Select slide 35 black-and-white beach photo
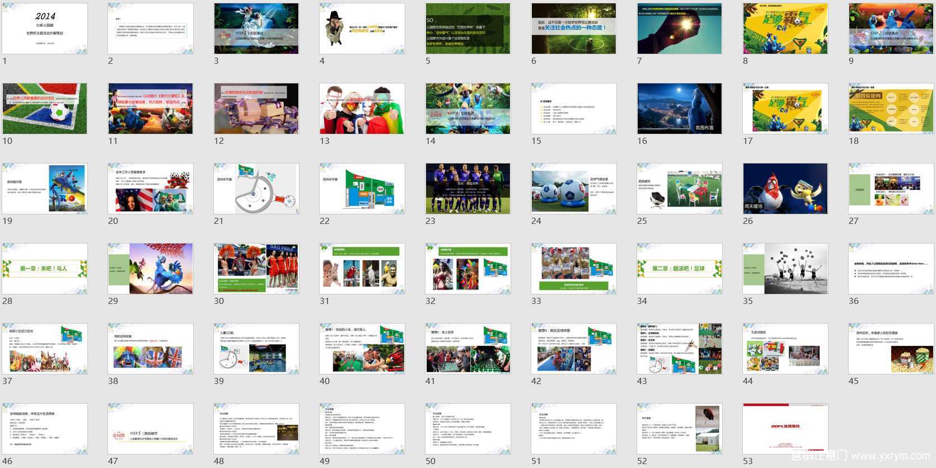The image size is (936, 468). coord(785,269)
